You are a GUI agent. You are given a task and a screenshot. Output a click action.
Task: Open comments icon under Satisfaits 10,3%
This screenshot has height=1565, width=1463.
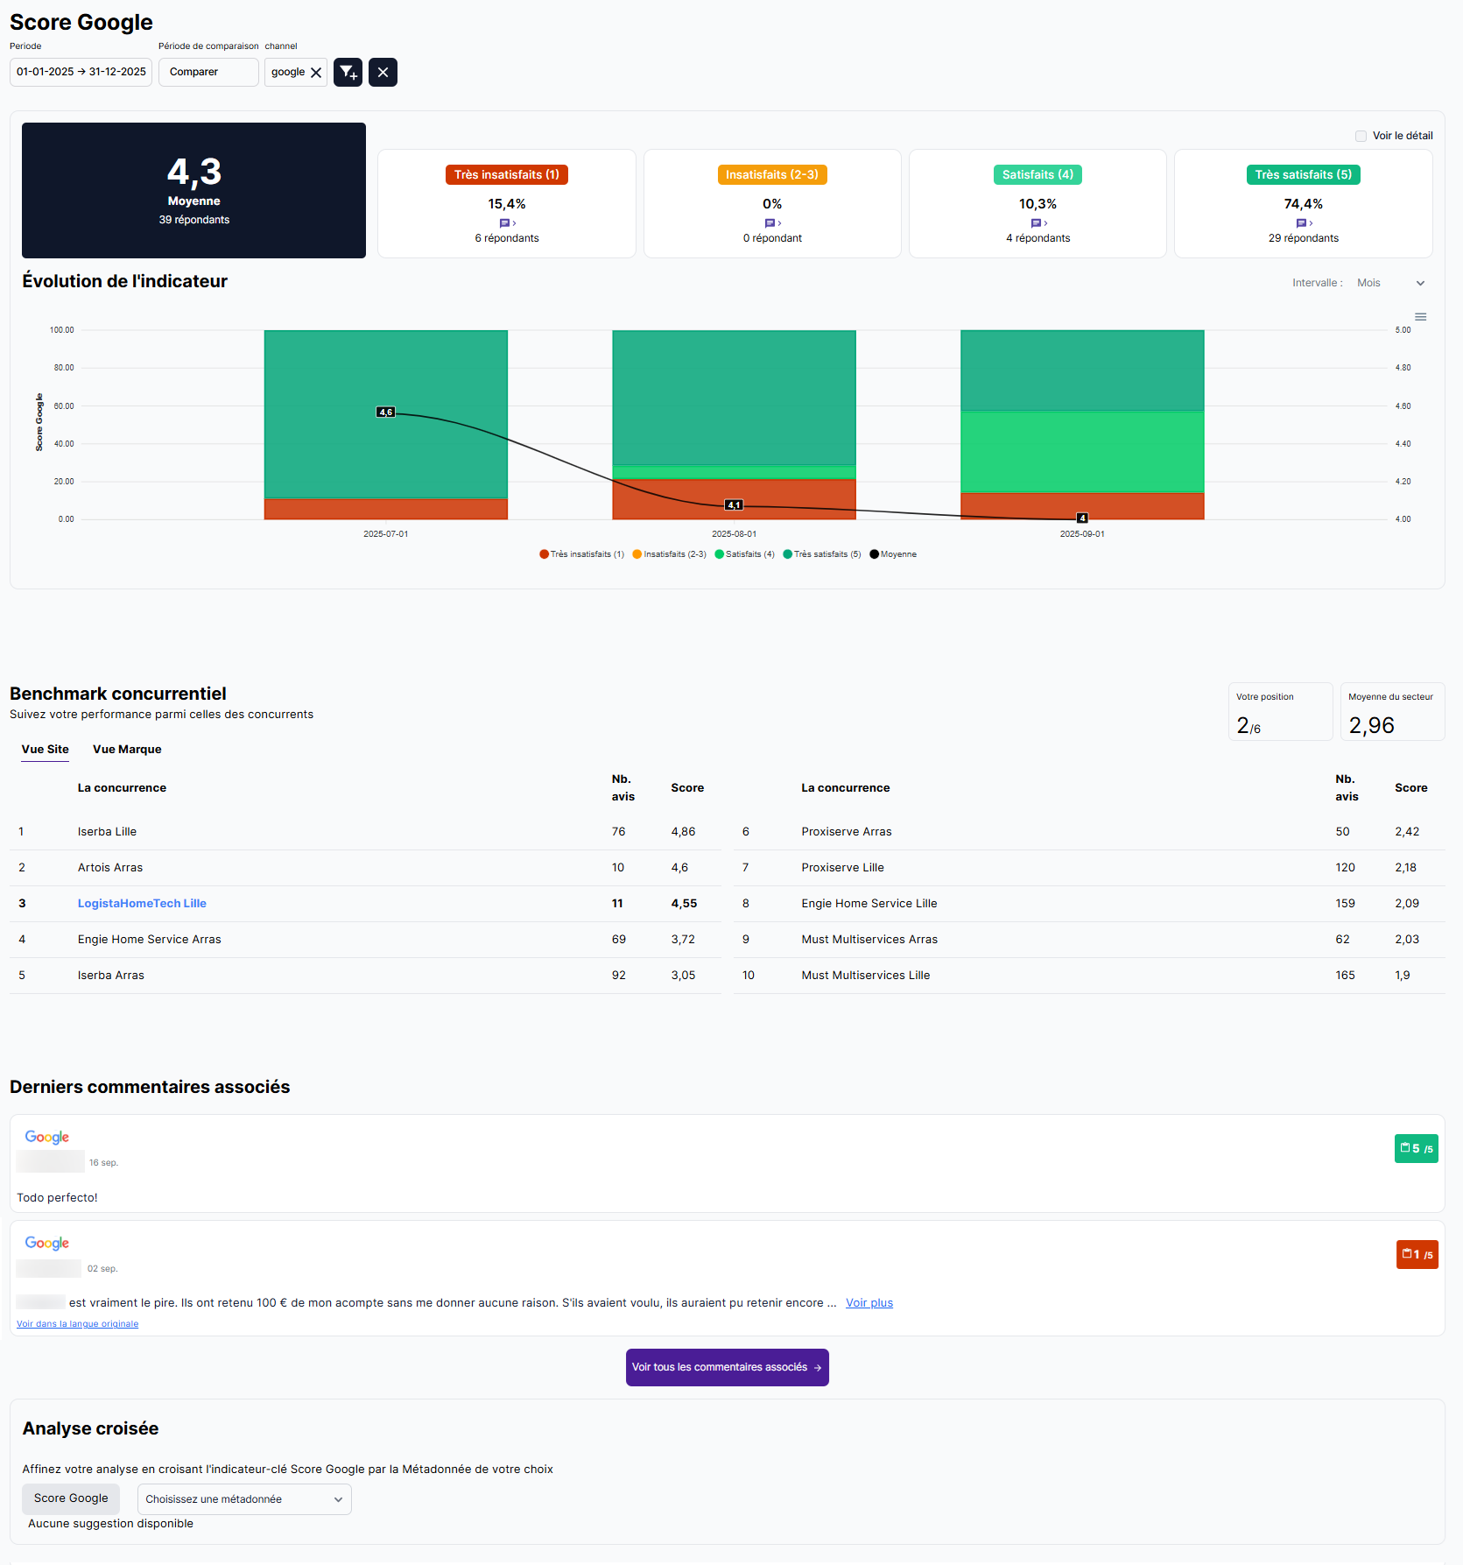point(1037,223)
